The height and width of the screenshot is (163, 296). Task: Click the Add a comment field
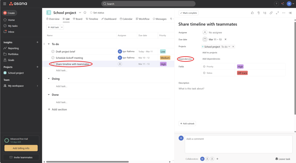coord(238,144)
